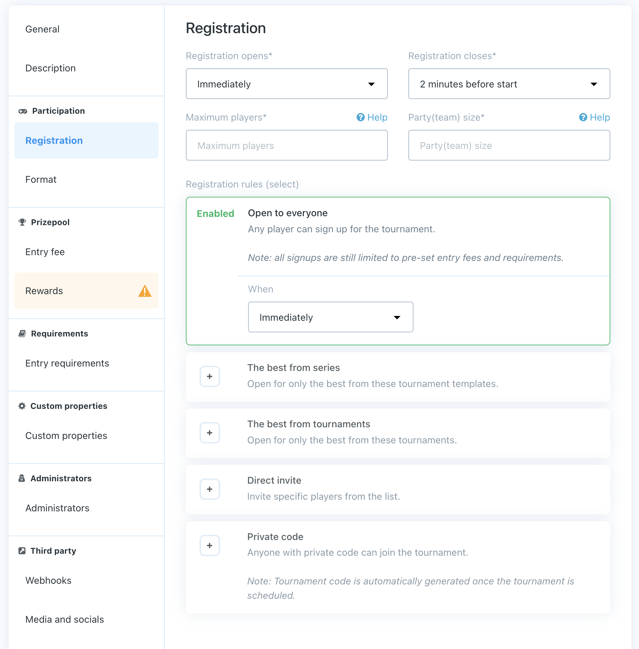Click the Participation gamepad icon
The width and height of the screenshot is (639, 649).
[23, 111]
